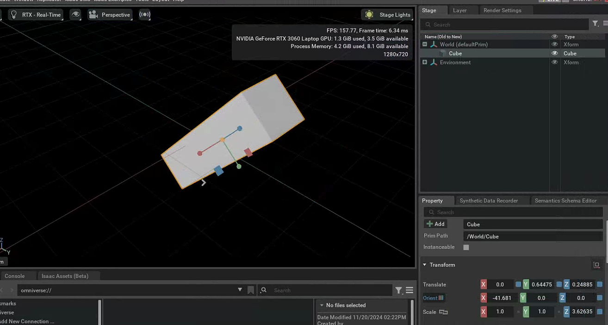Open the RTX - Real-Time renderer menu
Screen dimensions: 608x325
point(35,15)
